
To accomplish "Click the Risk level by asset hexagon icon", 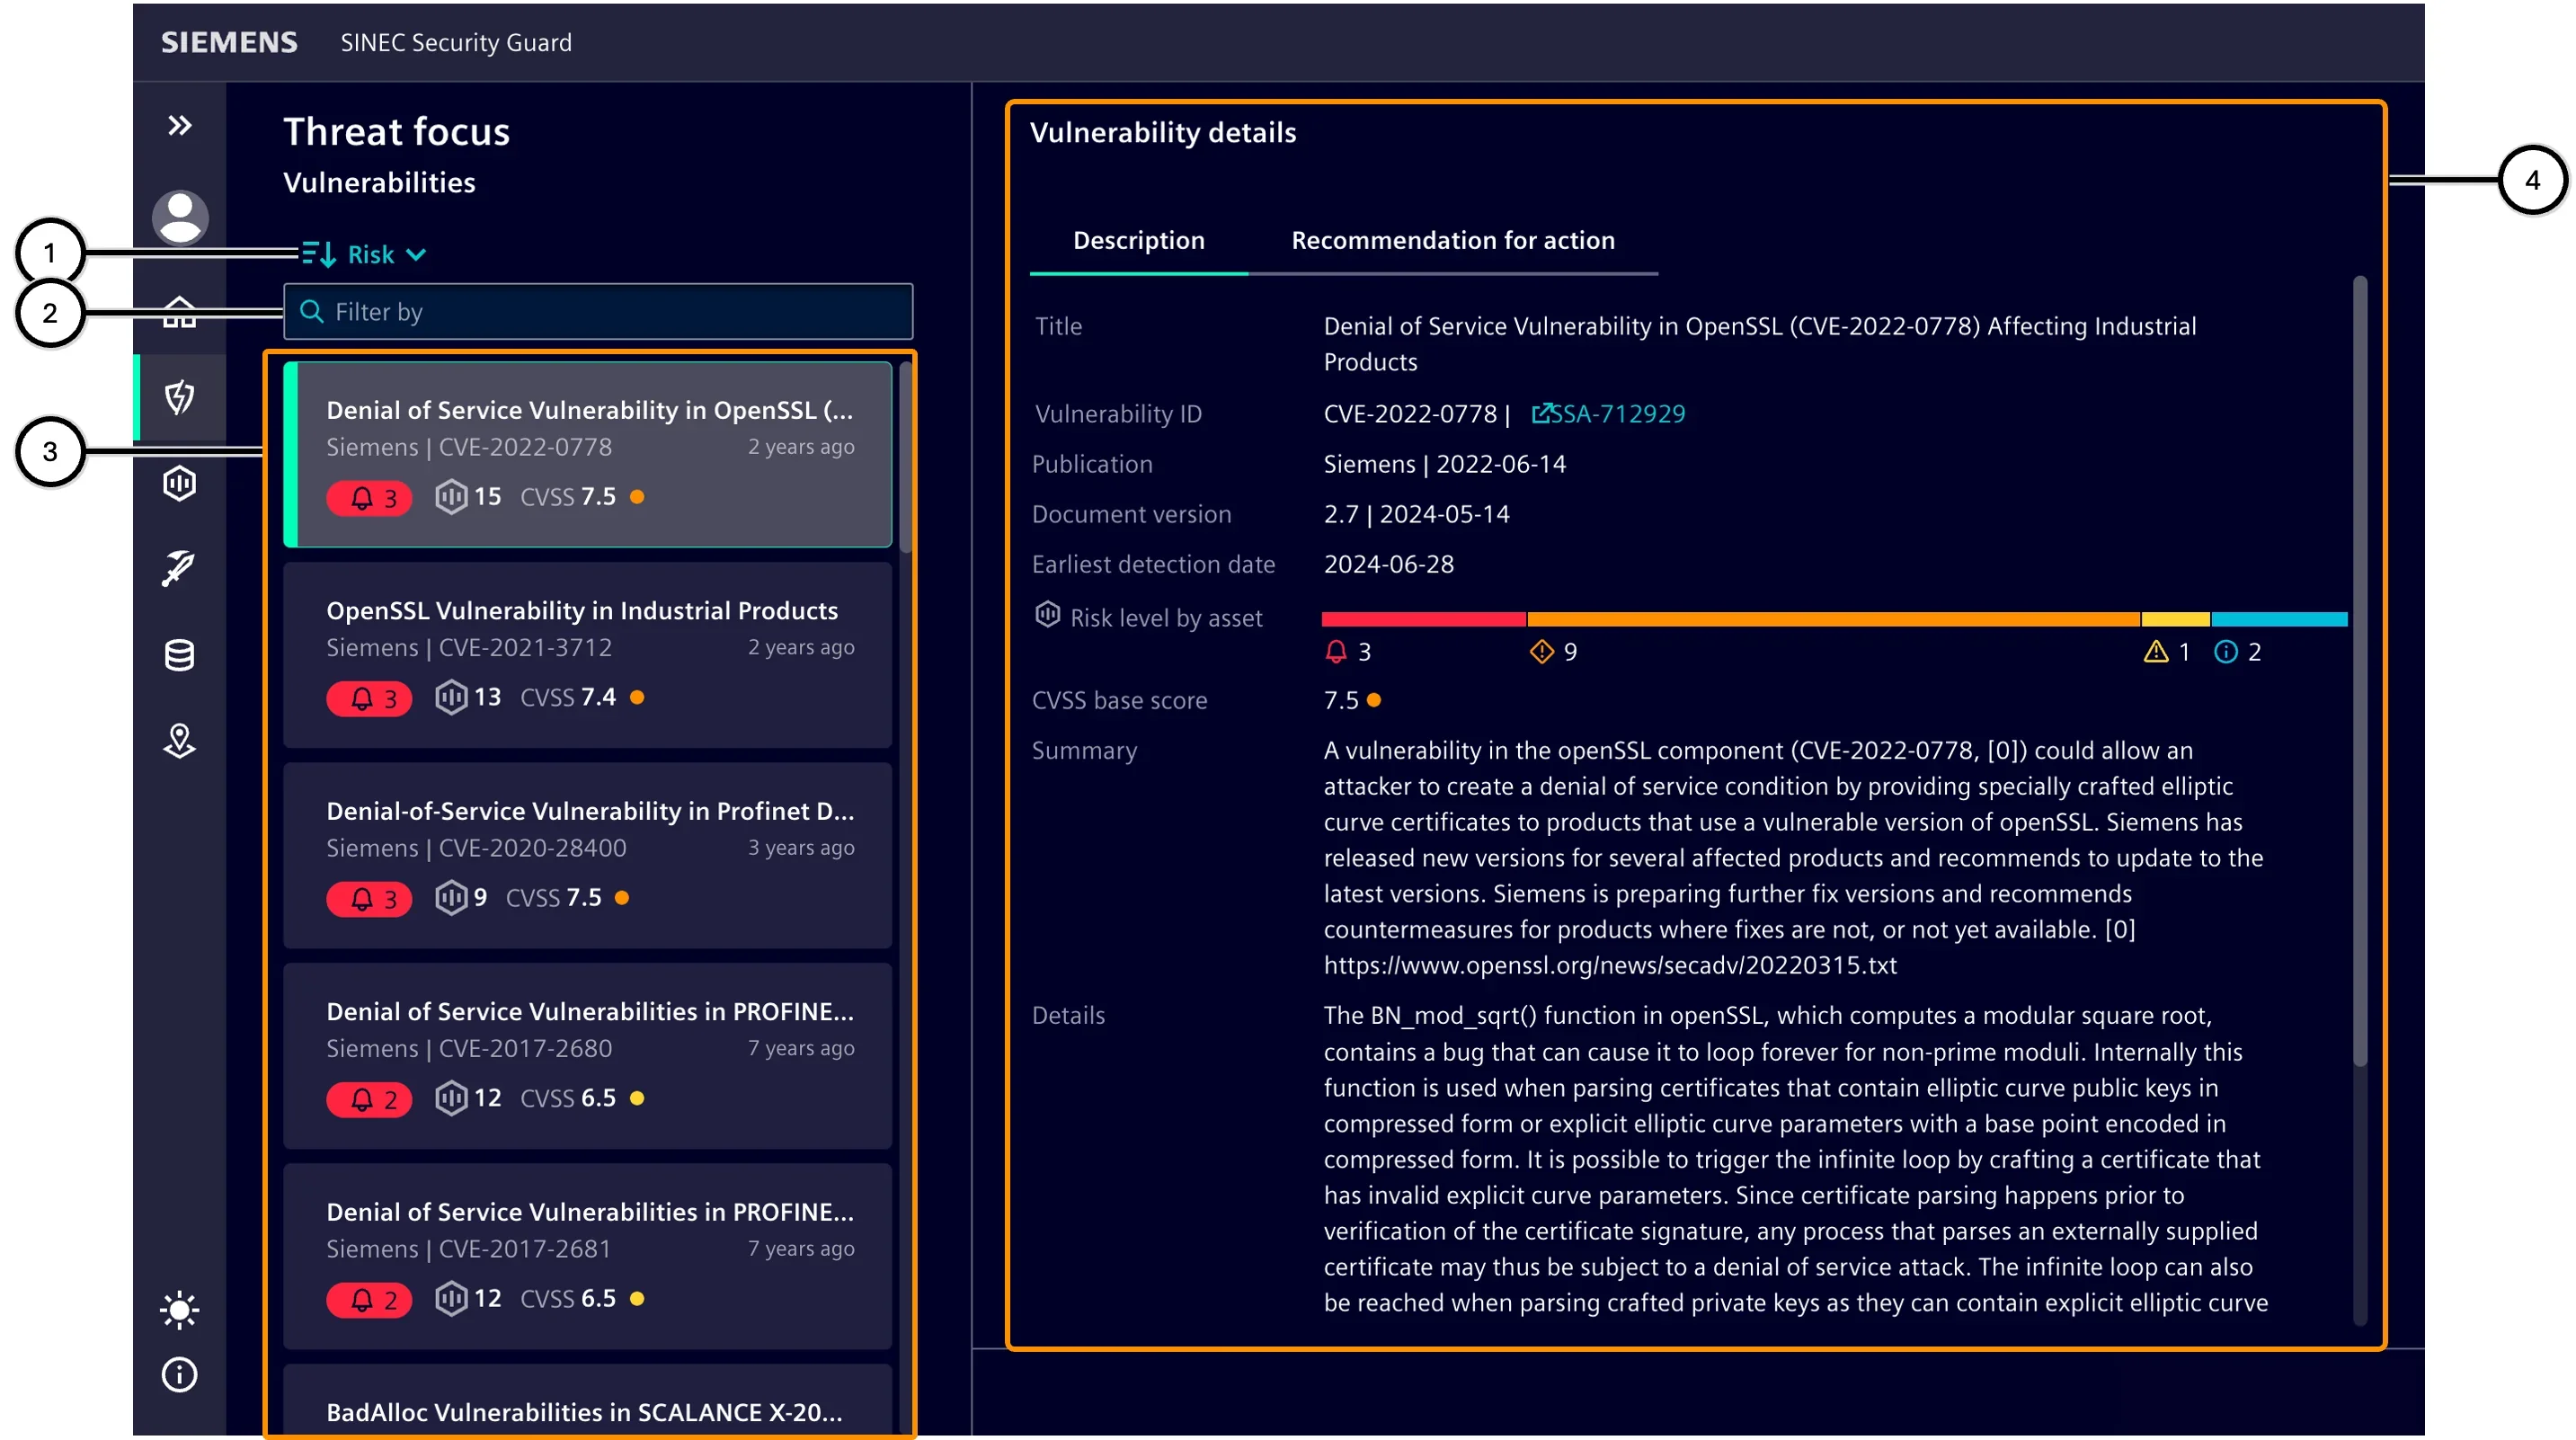I will 1047,615.
